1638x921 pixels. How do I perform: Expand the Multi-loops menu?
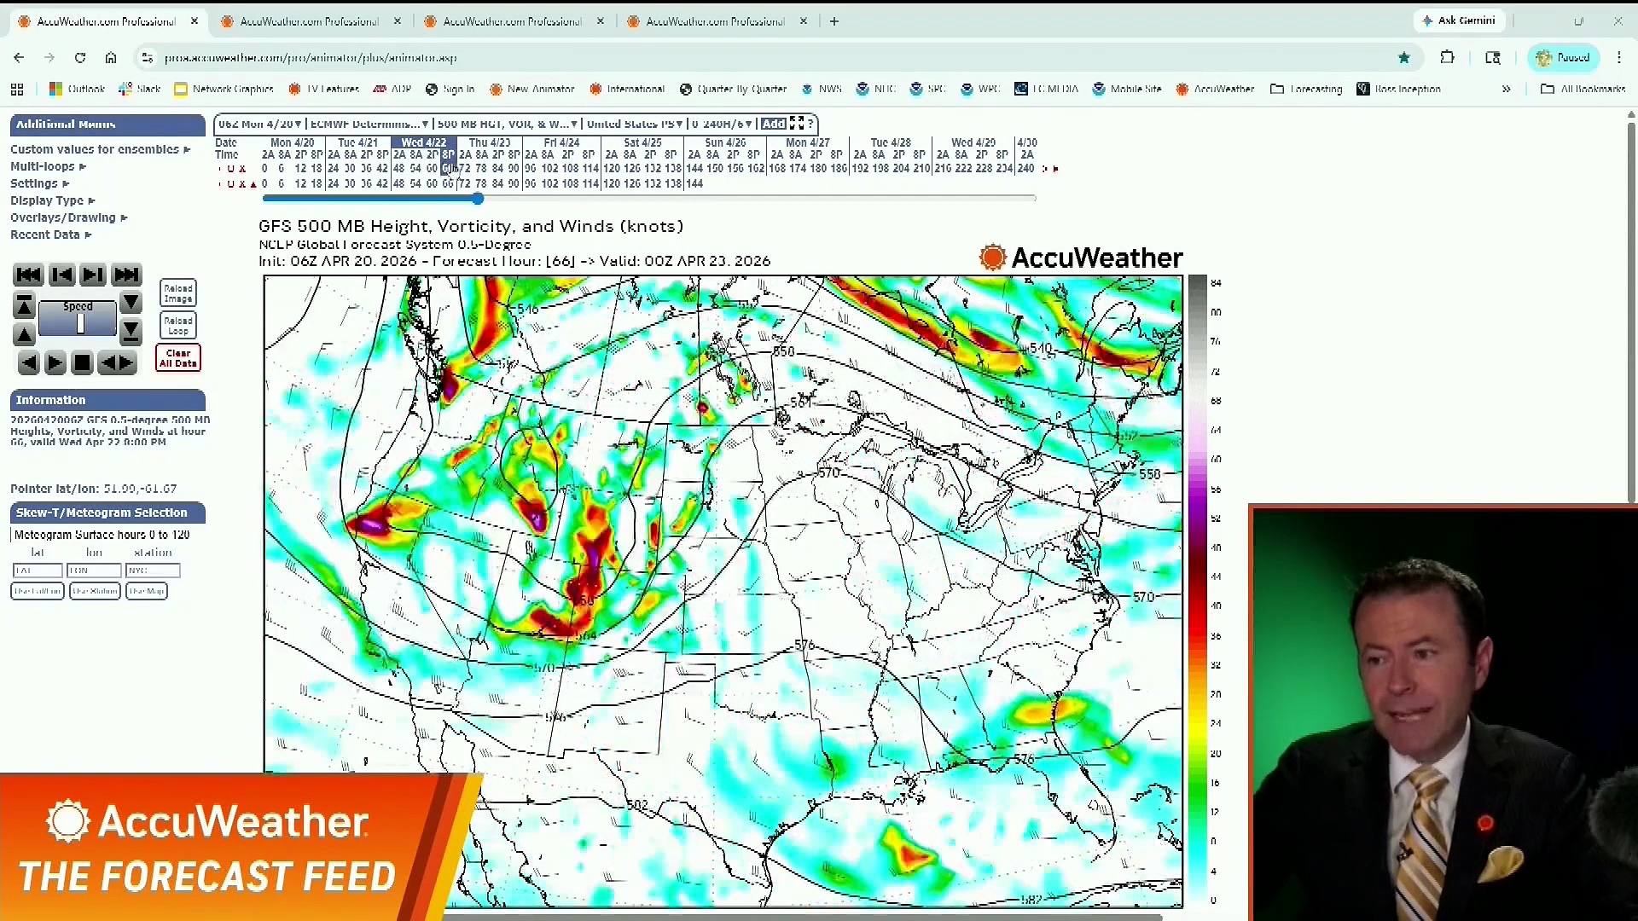click(48, 166)
